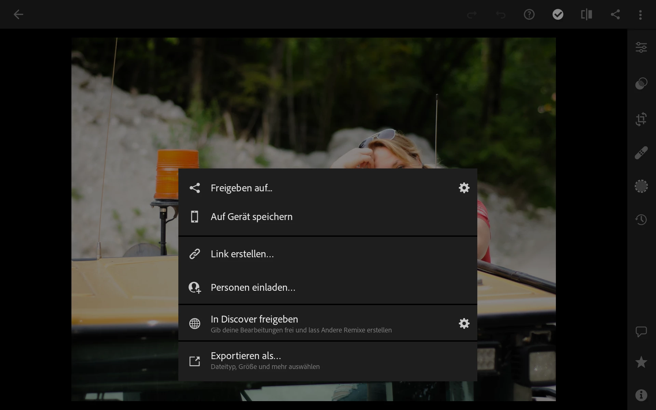Toggle before/after compare view
Screen dimensions: 656x410
coord(586,14)
